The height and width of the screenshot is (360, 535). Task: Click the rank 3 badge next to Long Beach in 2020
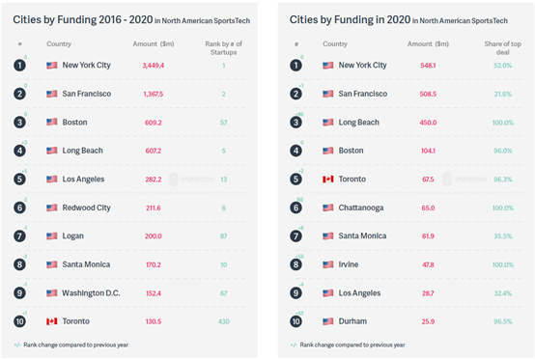tap(296, 123)
